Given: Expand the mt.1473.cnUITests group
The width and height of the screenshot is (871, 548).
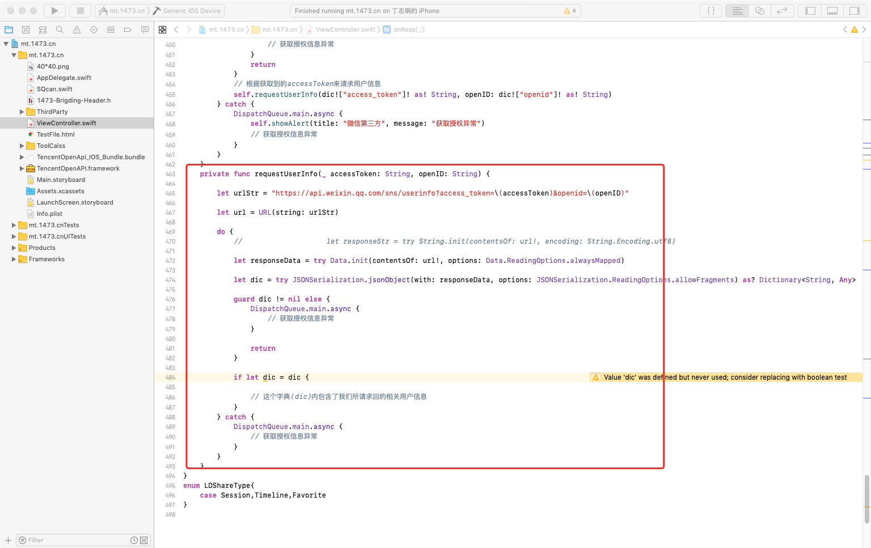Looking at the screenshot, I should tap(14, 236).
